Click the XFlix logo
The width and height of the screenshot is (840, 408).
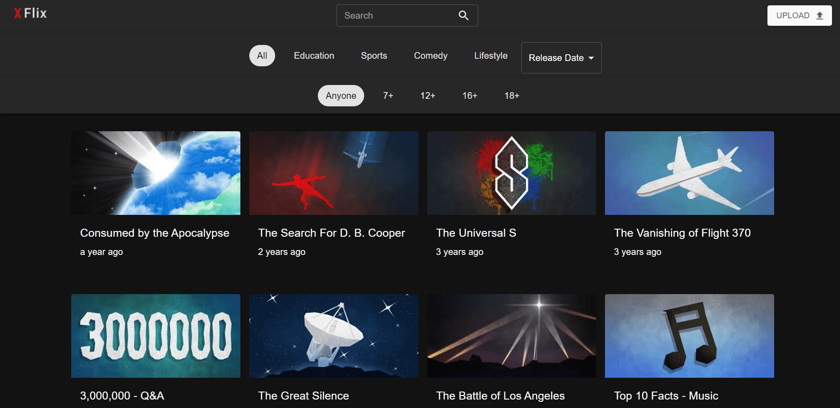point(30,13)
